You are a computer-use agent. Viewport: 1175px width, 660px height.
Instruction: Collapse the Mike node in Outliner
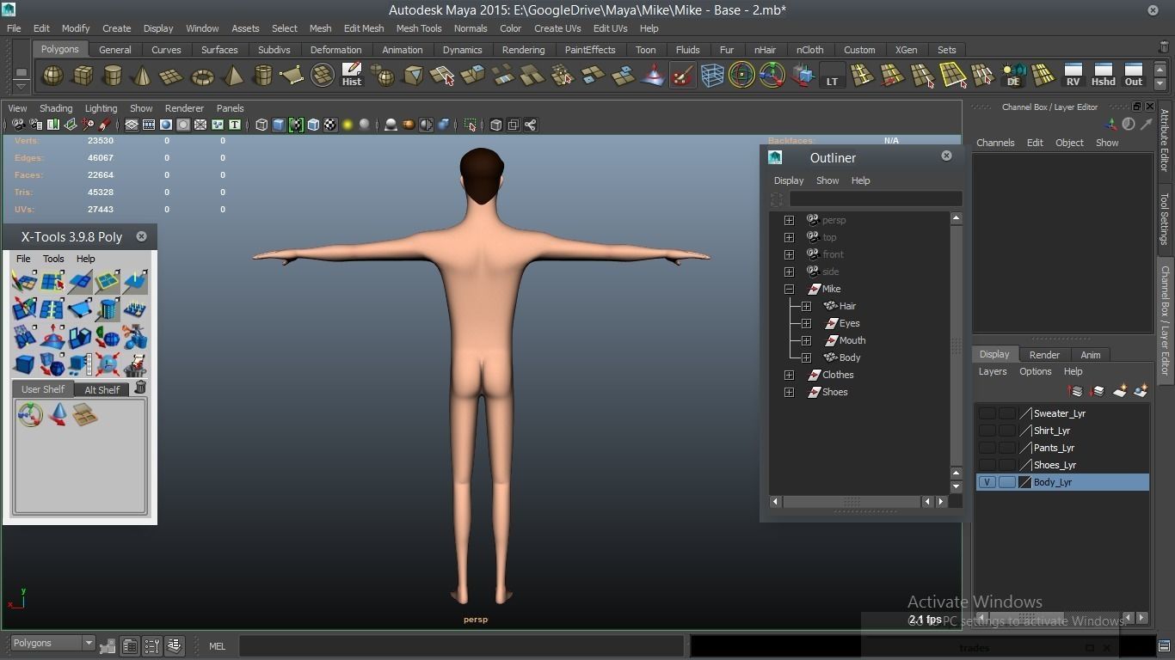(x=789, y=289)
